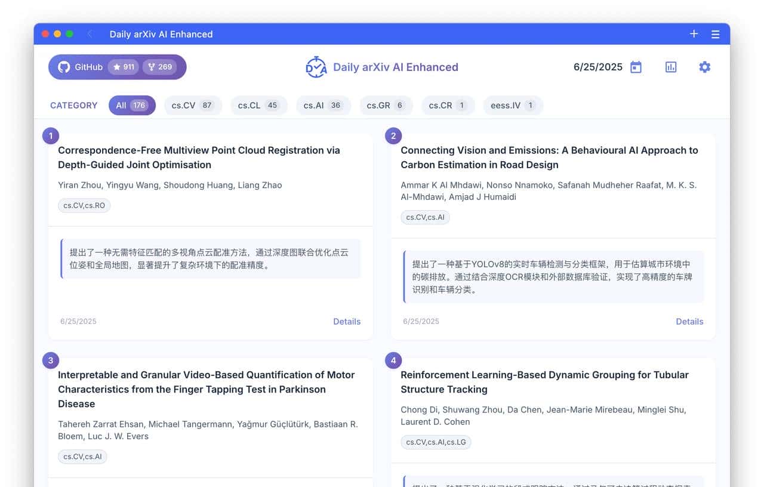The height and width of the screenshot is (487, 764).
Task: Open the calendar date picker icon
Action: (636, 67)
